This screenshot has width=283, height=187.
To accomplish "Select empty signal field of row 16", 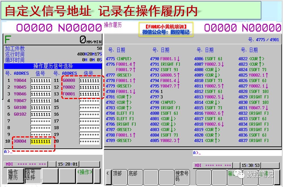I will point(89,115).
